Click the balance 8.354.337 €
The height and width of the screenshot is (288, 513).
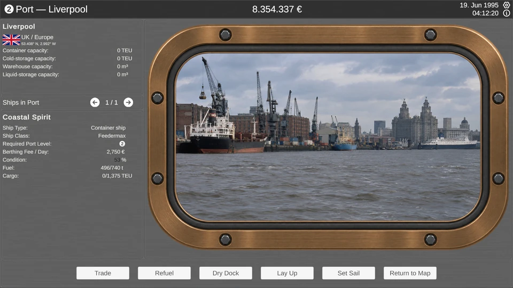pos(277,9)
